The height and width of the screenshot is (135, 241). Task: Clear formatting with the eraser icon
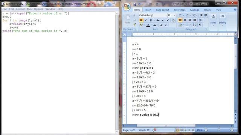(x=173, y=20)
